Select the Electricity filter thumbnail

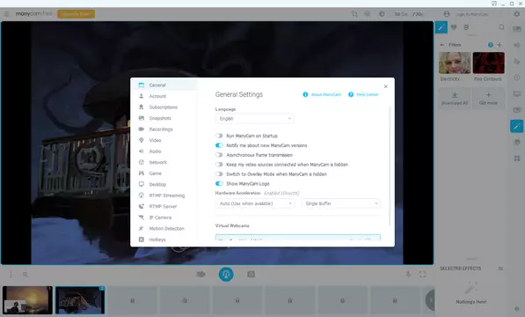(x=455, y=63)
